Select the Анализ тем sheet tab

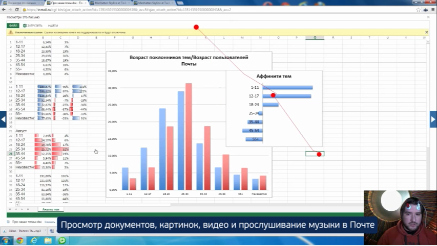click(51, 209)
